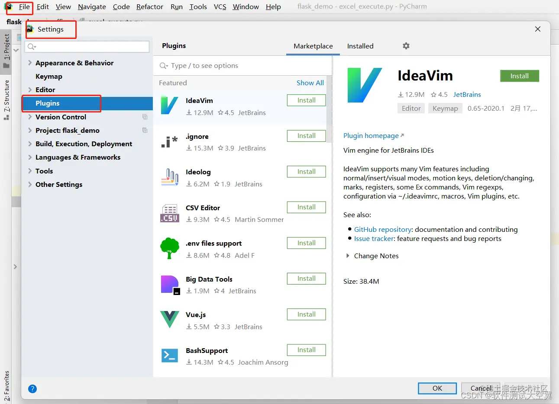The image size is (559, 404).
Task: Close the Settings dialog
Action: (x=538, y=29)
